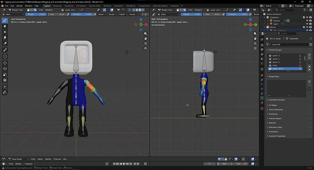
Task: Open the Render menu
Action: click(x=20, y=6)
